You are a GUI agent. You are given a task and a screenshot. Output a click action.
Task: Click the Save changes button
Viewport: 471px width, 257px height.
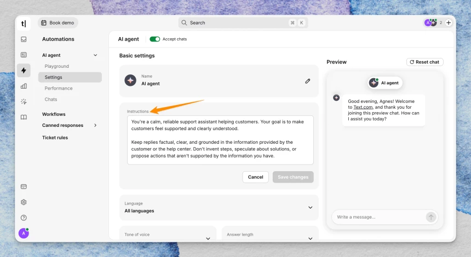[x=293, y=177]
